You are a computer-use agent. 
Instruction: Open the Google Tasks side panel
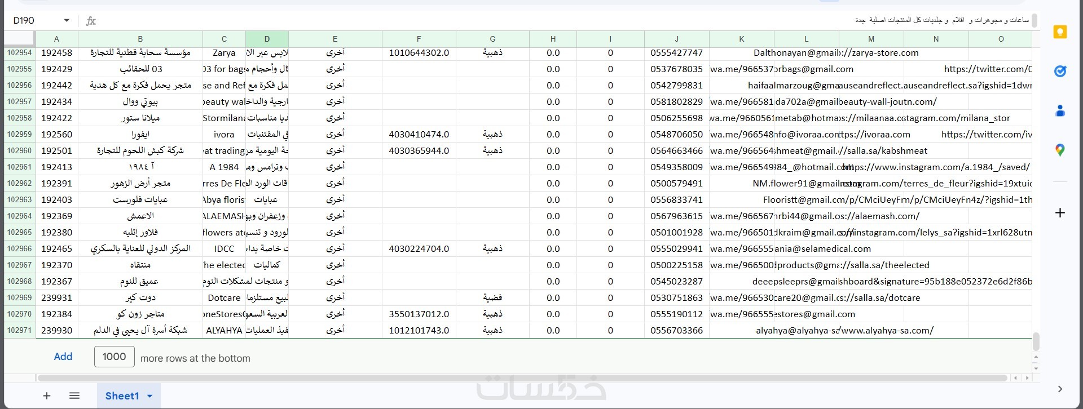click(x=1060, y=72)
